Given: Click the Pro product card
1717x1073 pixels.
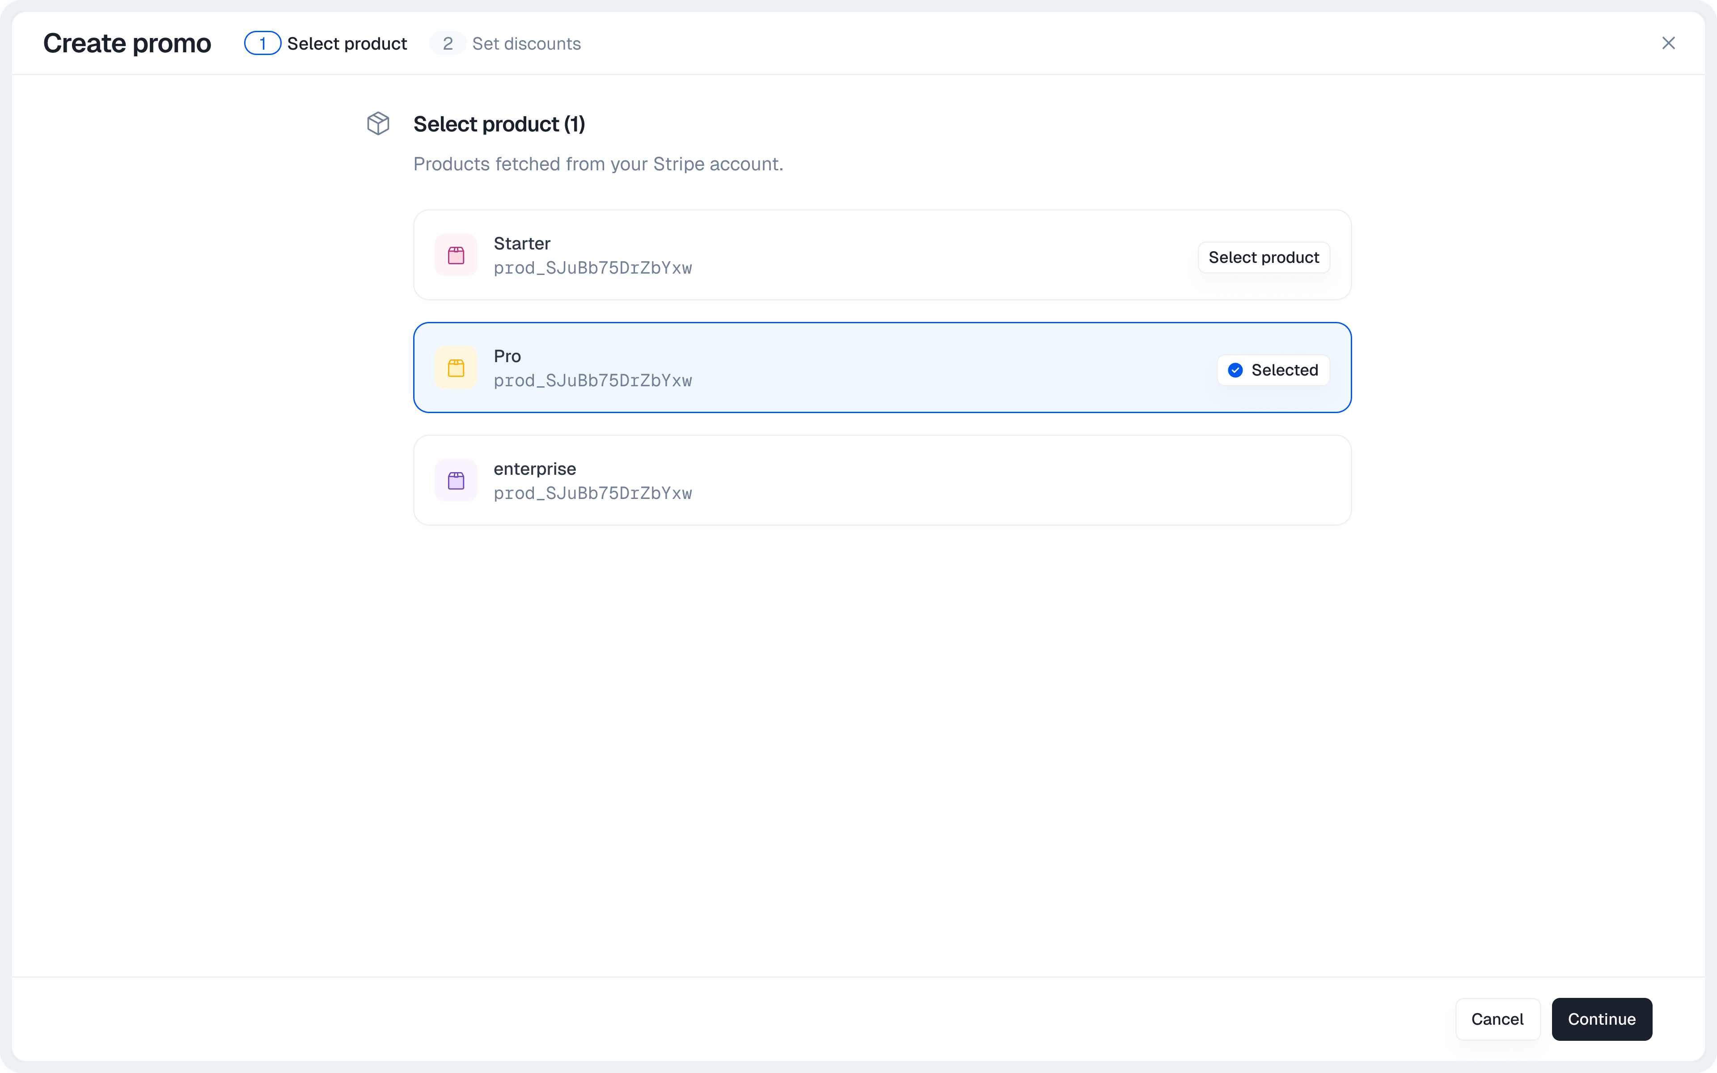Looking at the screenshot, I should click(882, 367).
